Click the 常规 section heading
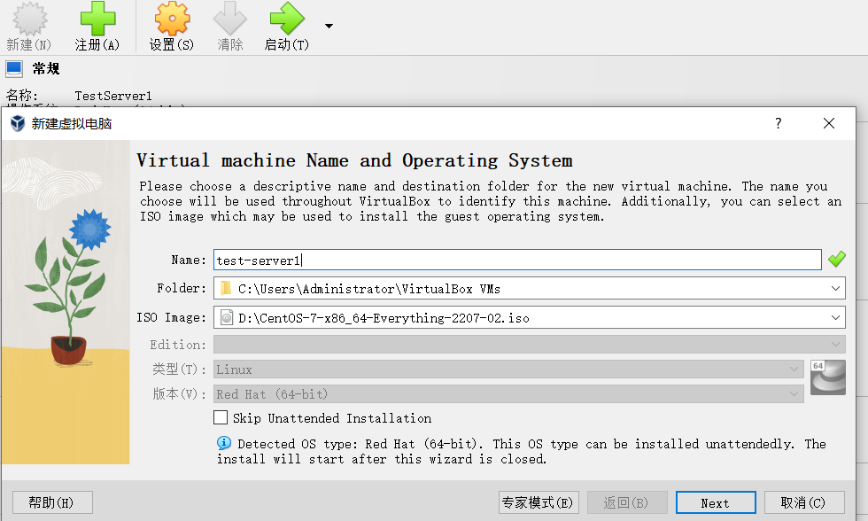868x521 pixels. pyautogui.click(x=45, y=68)
